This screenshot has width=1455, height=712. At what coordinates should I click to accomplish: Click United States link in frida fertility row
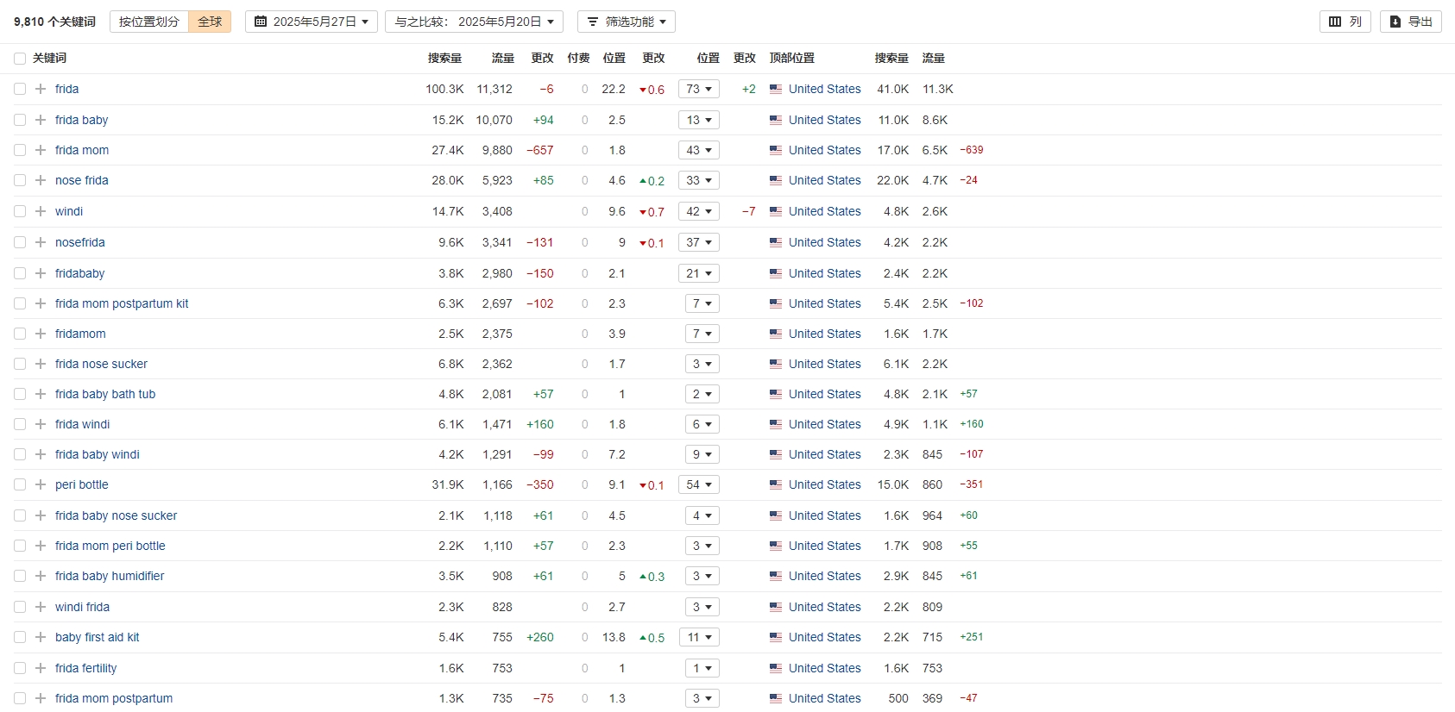click(x=824, y=668)
